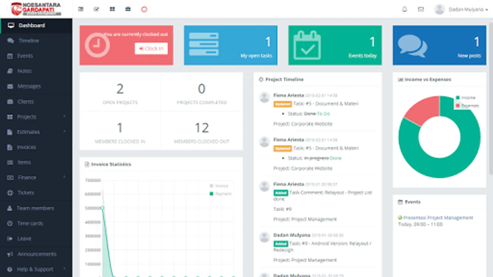The width and height of the screenshot is (493, 277).
Task: Toggle Payment legend in Invoice Statistics chart
Action: (220, 194)
